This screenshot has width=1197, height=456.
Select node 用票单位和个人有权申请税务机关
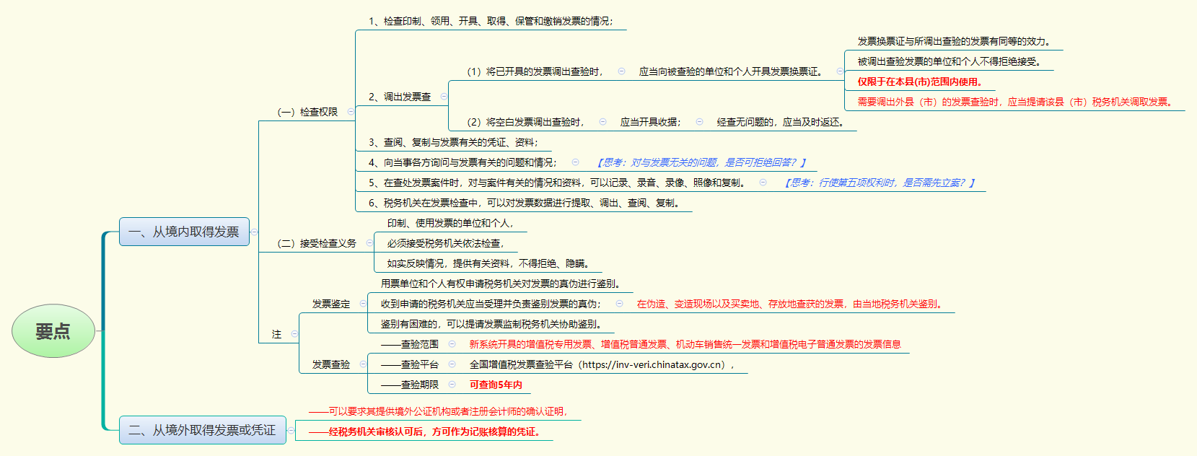click(x=501, y=284)
